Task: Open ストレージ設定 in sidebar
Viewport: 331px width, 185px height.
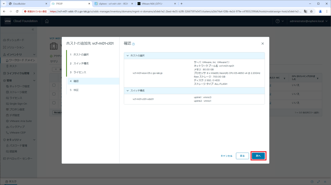Action: 17,92
